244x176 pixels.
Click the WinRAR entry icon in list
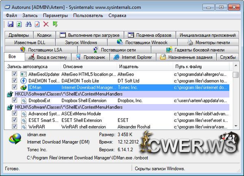click(x=23, y=127)
